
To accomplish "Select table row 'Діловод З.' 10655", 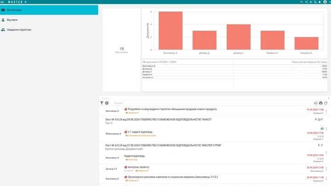I will click(x=234, y=72).
